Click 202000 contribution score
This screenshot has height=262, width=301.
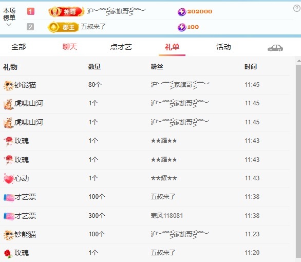pos(200,11)
